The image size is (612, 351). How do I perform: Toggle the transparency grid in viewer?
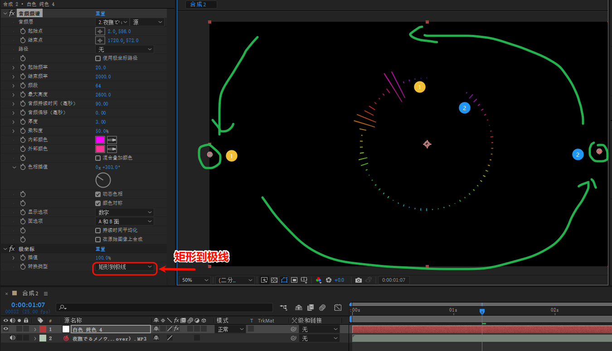tap(274, 280)
